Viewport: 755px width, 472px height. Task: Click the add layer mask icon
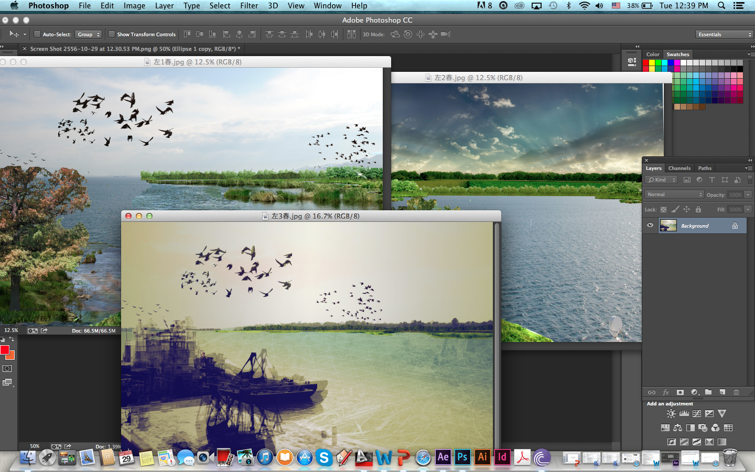pyautogui.click(x=680, y=392)
